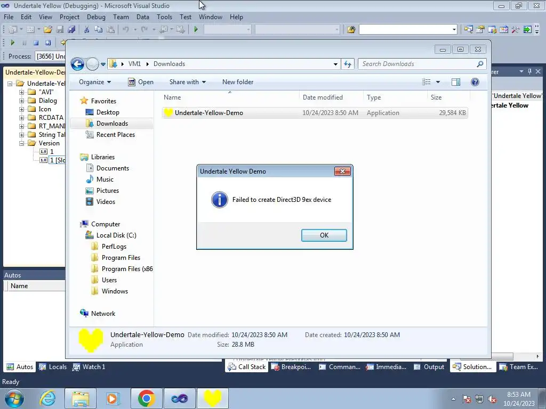The width and height of the screenshot is (546, 409).
Task: Open the Organize dropdown menu
Action: click(95, 82)
